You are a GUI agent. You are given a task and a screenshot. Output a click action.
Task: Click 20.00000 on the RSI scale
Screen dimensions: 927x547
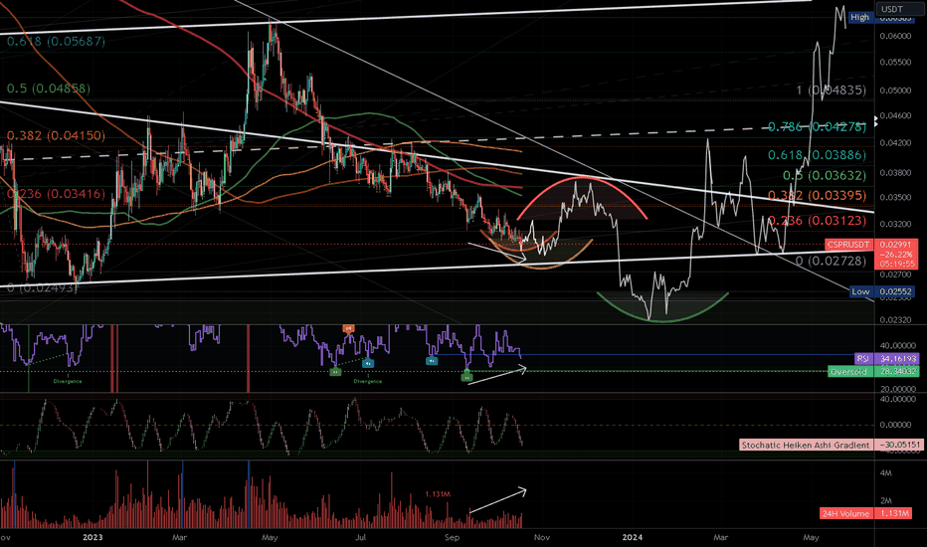click(x=899, y=389)
